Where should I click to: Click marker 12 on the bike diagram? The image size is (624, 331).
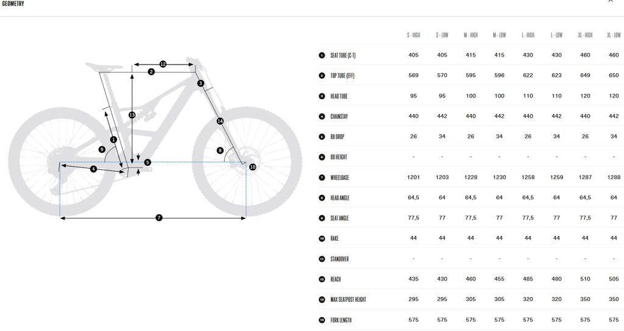coord(163,63)
